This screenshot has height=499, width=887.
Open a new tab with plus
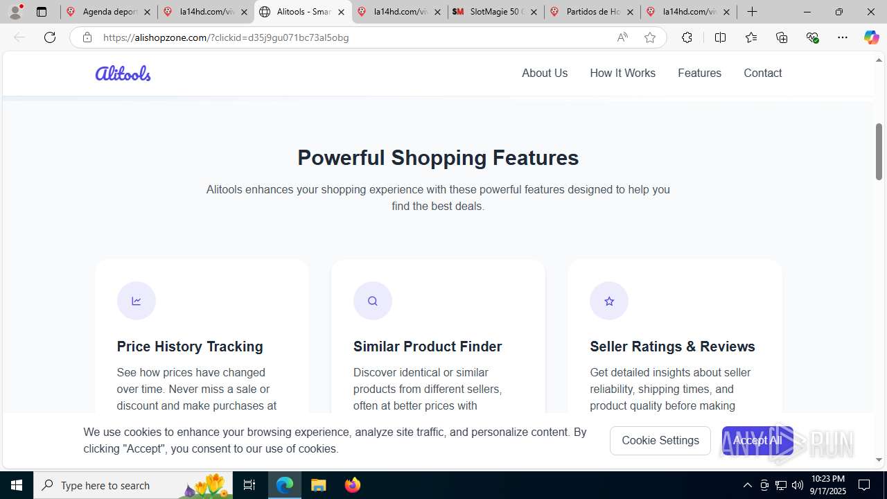coord(753,12)
